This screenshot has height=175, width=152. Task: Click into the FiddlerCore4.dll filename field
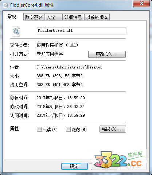click(82, 31)
